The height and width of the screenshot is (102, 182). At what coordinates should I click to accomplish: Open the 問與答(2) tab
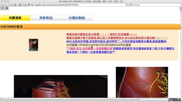point(46,18)
